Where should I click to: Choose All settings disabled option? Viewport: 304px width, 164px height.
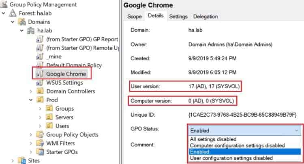click(x=245, y=139)
